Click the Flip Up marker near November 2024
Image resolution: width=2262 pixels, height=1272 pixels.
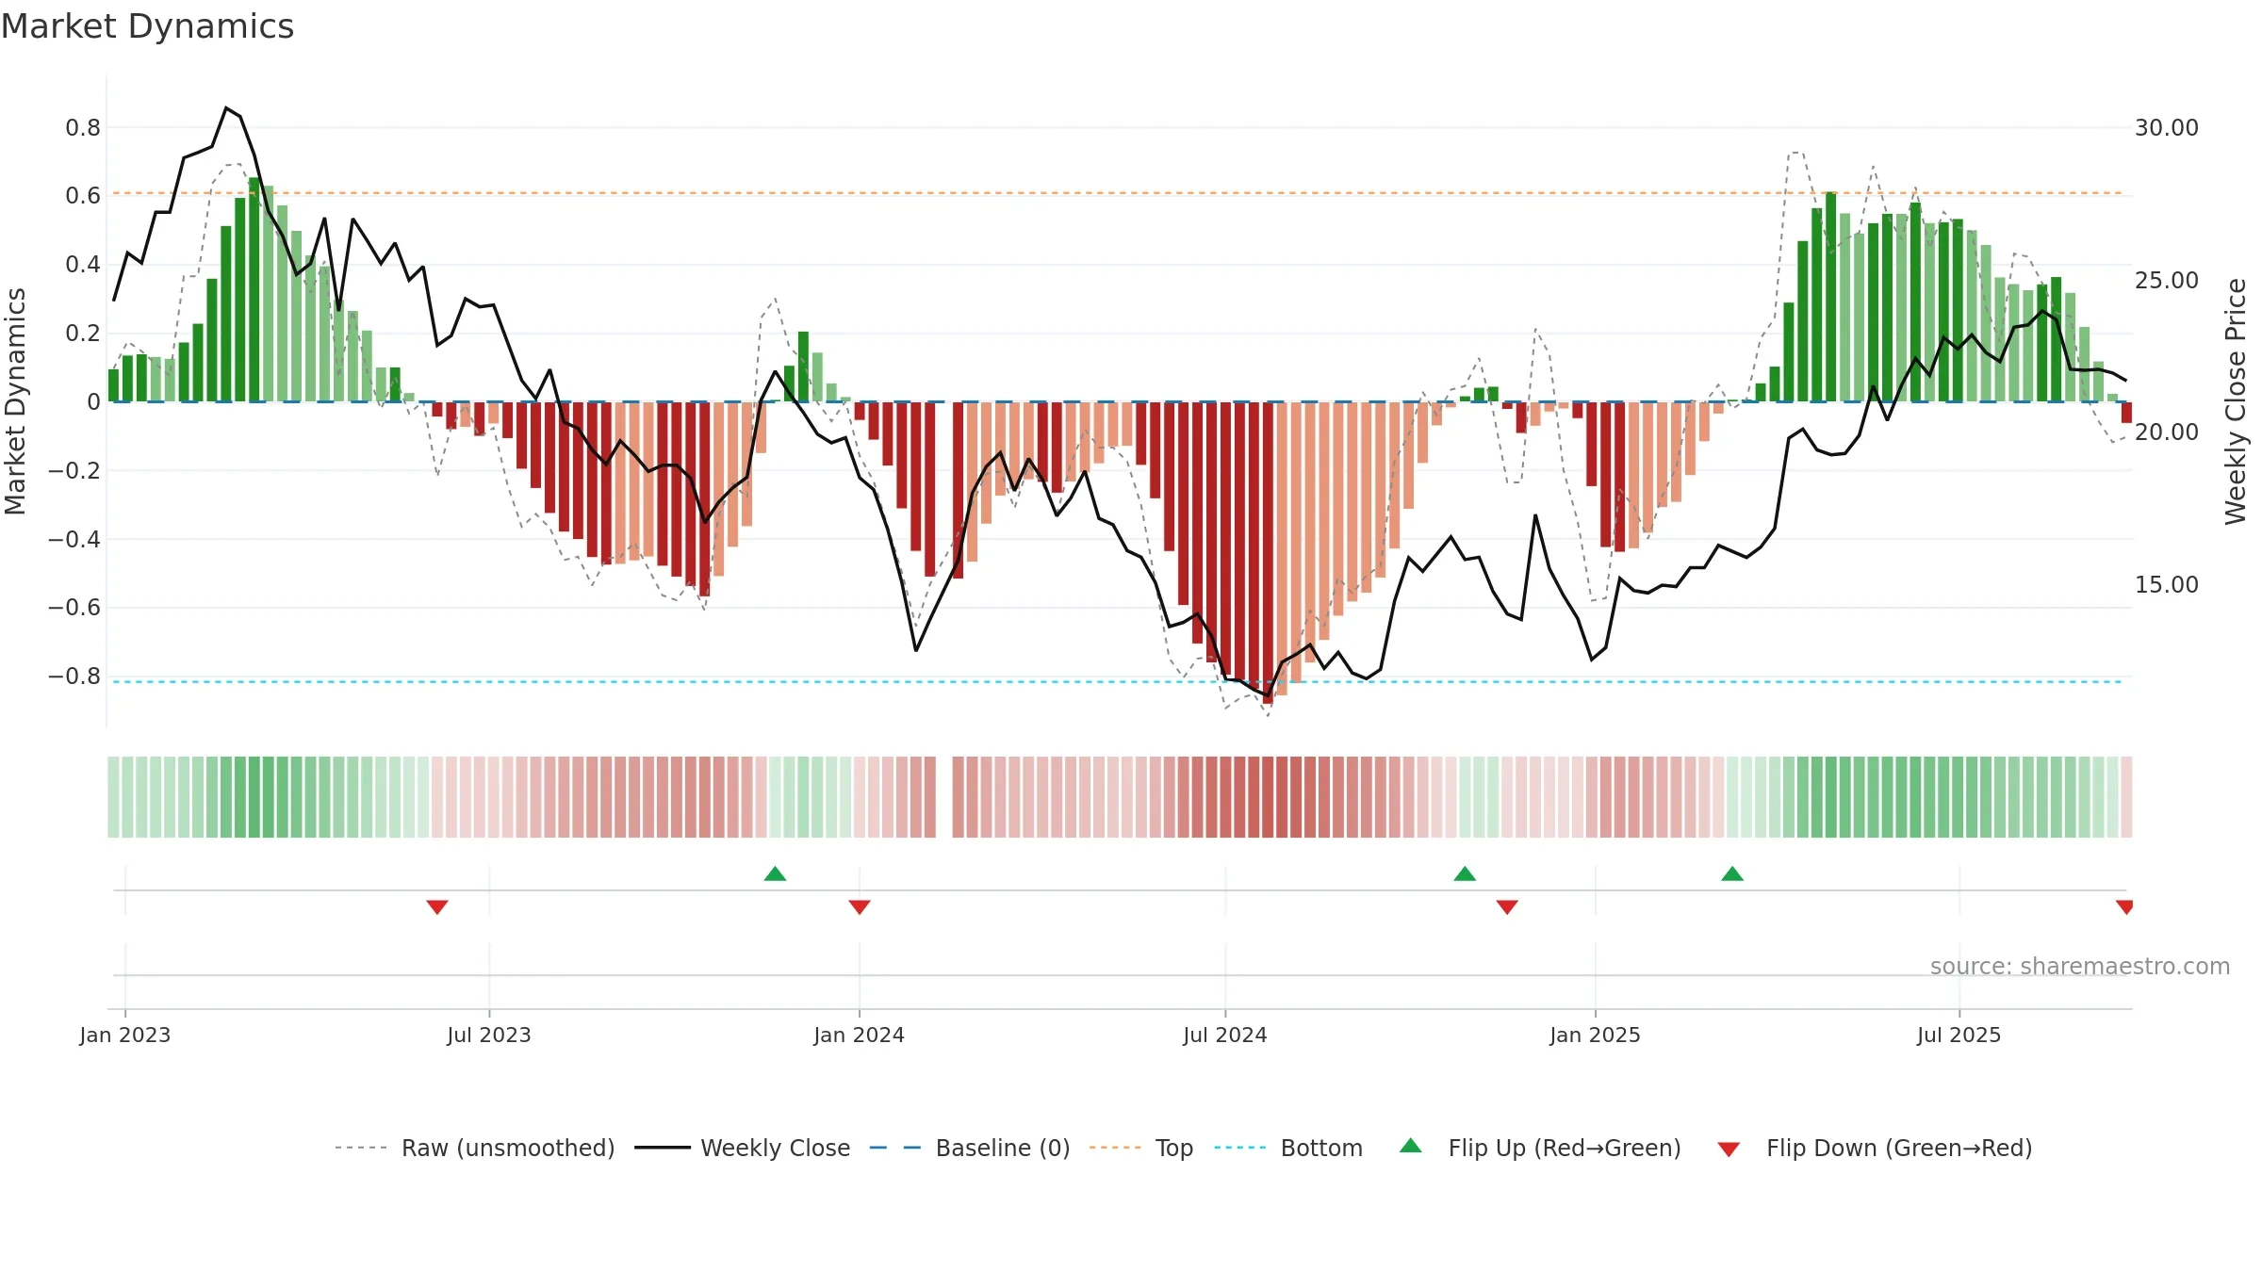pos(1465,873)
